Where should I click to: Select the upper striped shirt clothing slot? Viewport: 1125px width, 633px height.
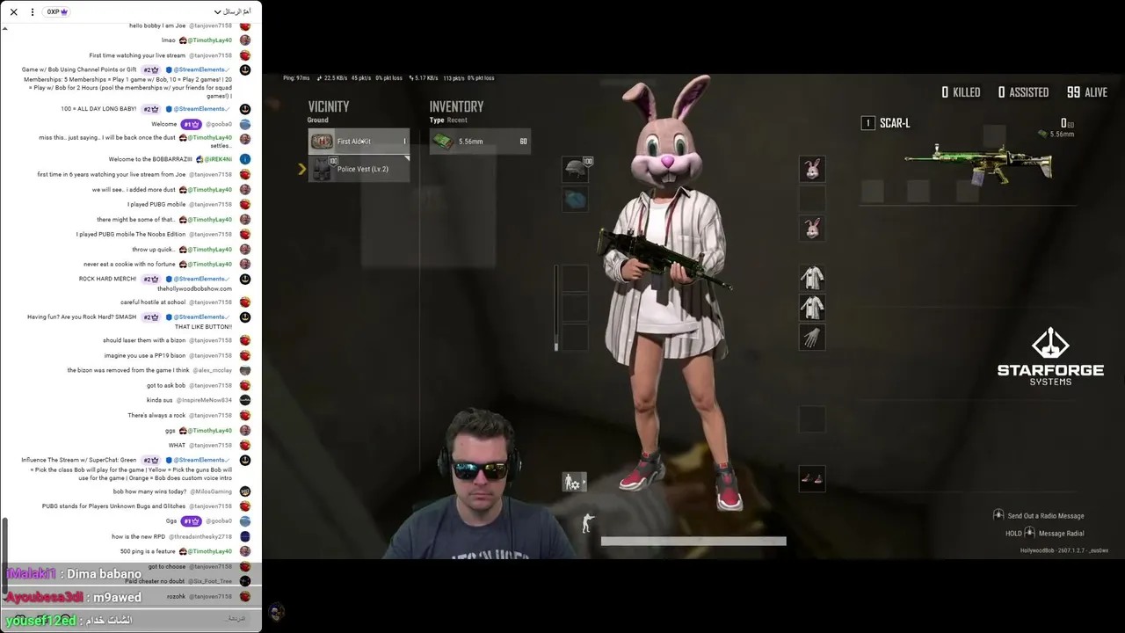coord(812,278)
